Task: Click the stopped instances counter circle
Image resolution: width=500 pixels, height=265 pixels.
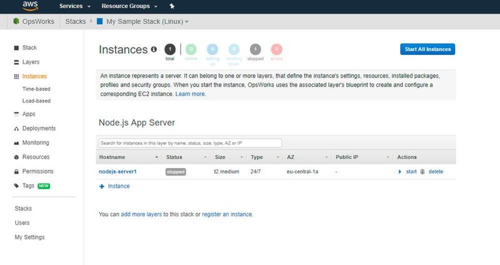Action: coord(256,49)
